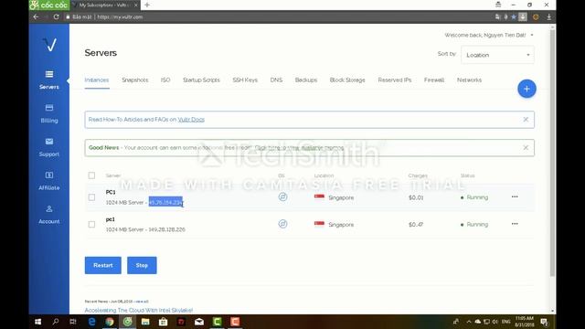585x329 pixels.
Task: Open Support section in sidebar
Action: coord(48,147)
